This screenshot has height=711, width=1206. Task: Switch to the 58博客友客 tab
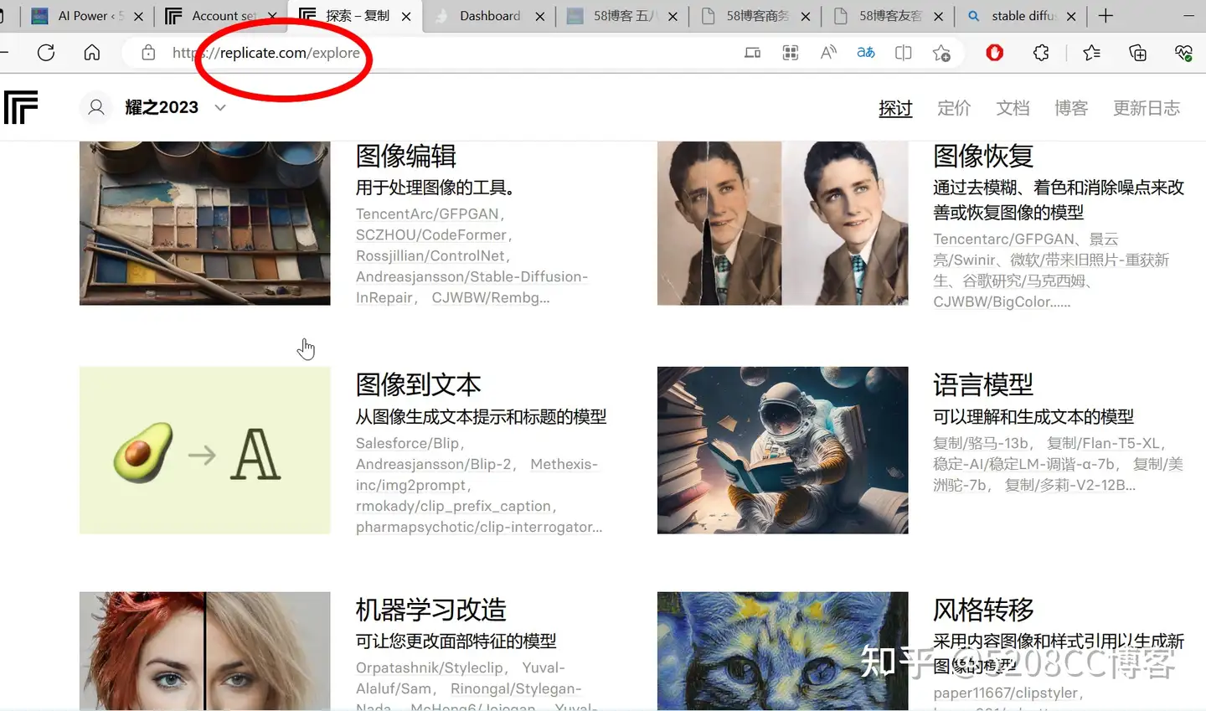(x=888, y=16)
